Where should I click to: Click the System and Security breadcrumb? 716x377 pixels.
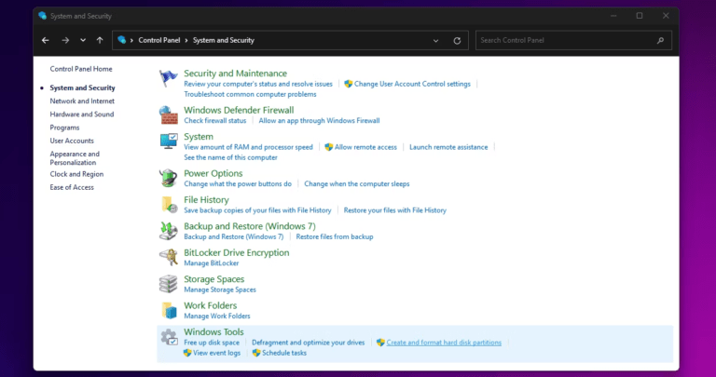coord(224,40)
